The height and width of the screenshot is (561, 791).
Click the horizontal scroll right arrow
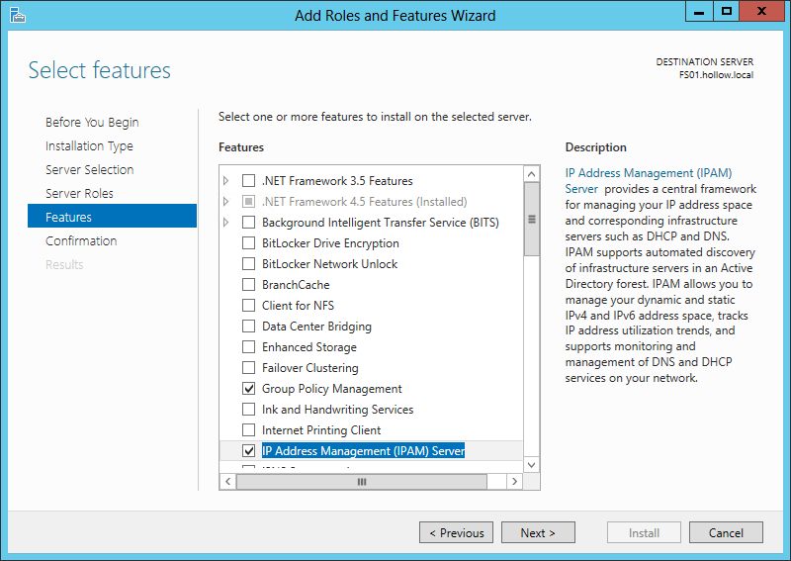[514, 481]
